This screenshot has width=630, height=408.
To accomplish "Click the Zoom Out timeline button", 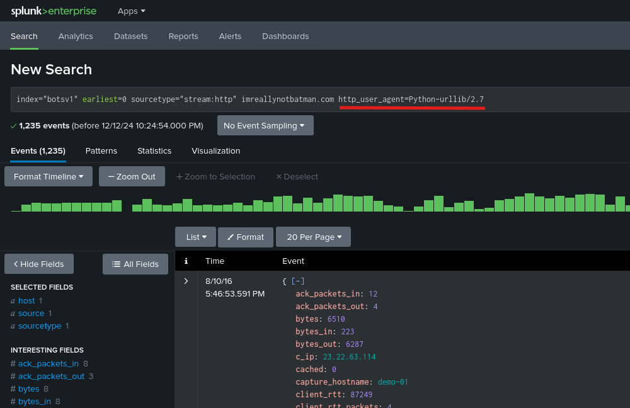I will coord(132,177).
